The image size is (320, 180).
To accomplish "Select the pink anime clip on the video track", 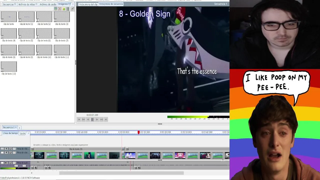I will click(180, 155).
